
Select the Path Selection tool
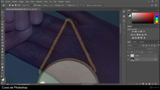click(x=2, y=61)
